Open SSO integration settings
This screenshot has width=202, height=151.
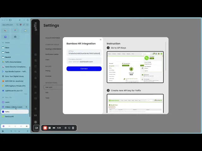point(47,92)
